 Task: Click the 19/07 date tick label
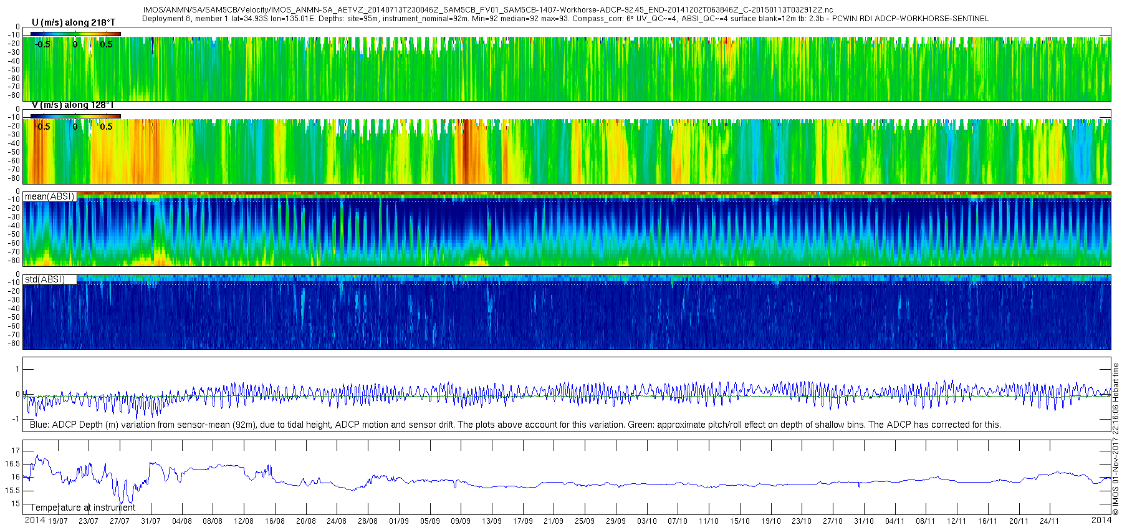[x=58, y=521]
